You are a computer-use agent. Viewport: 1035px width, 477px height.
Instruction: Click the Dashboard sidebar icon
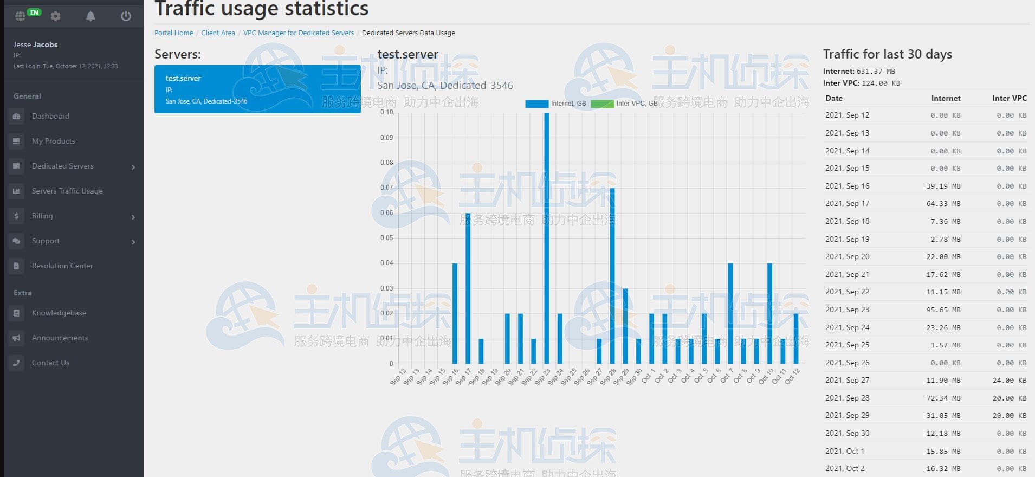pyautogui.click(x=16, y=116)
